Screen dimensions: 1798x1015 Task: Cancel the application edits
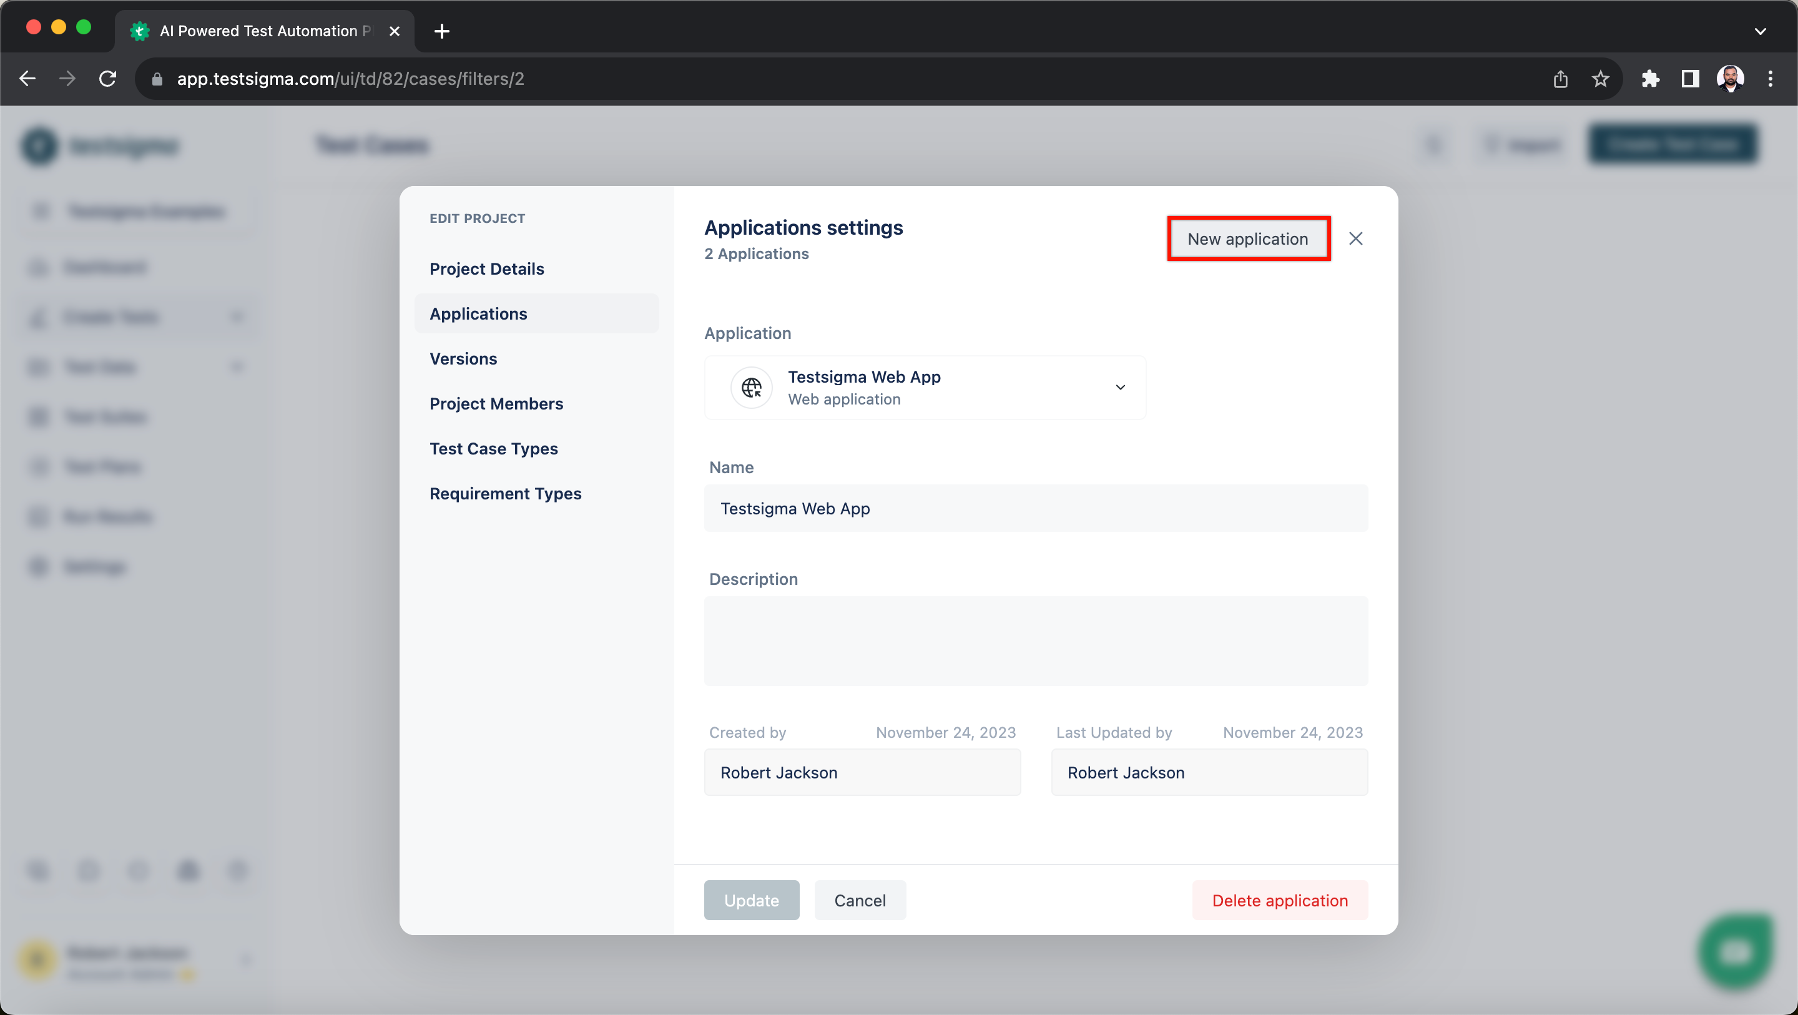pyautogui.click(x=860, y=900)
